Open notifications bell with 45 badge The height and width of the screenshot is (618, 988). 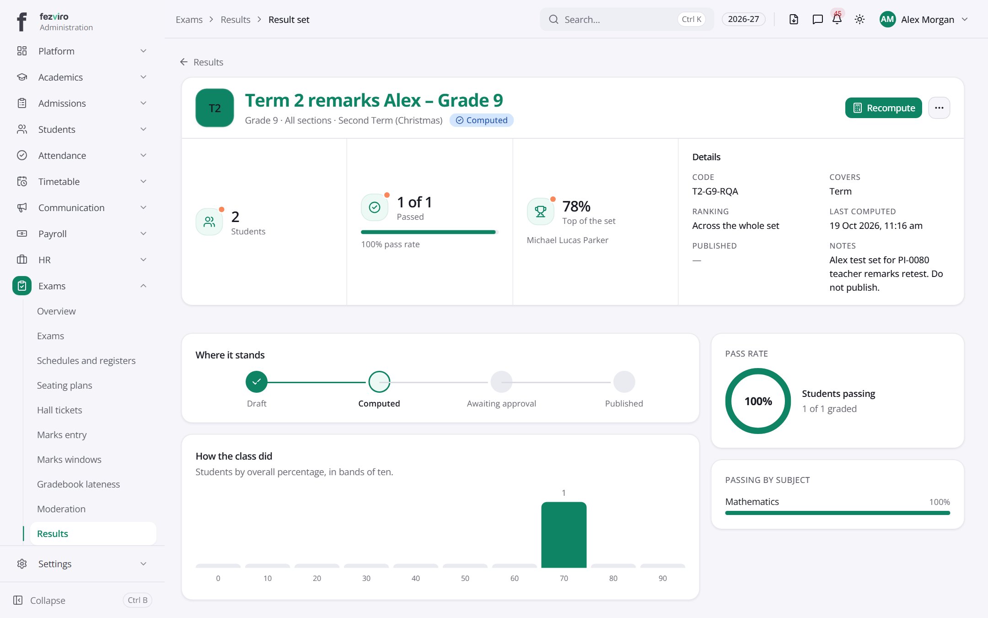(x=837, y=19)
